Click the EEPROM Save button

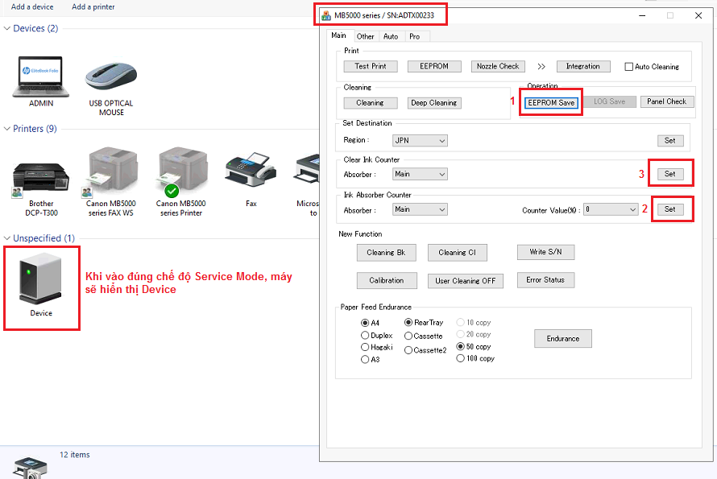click(551, 103)
